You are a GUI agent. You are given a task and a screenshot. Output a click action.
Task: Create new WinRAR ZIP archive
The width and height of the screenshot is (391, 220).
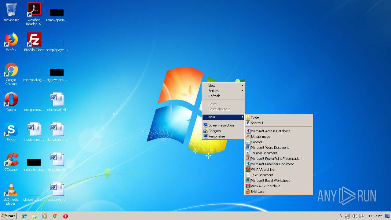(x=279, y=186)
